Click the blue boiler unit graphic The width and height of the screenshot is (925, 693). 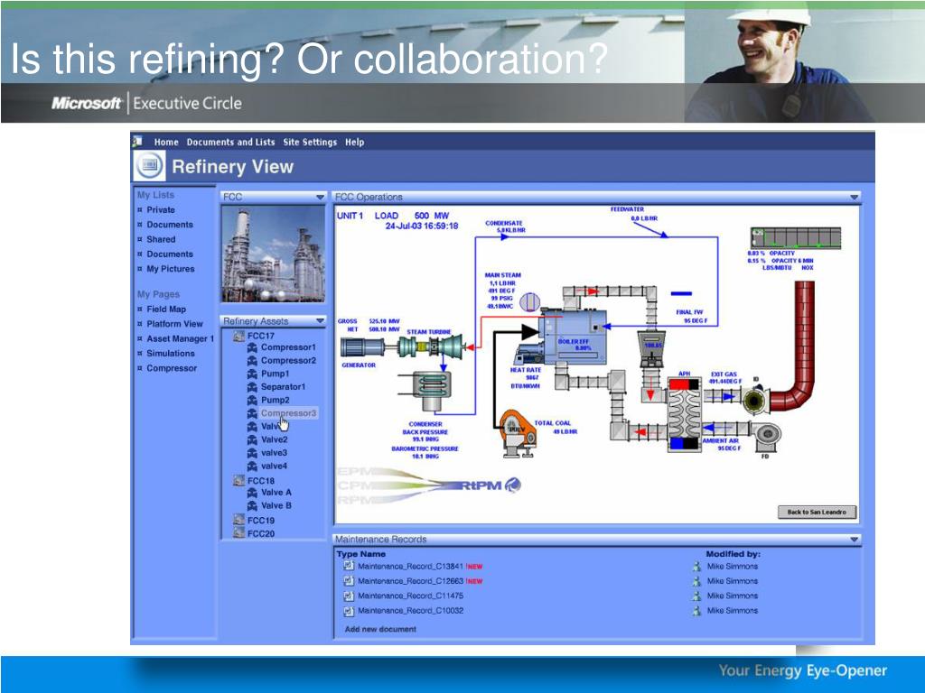coord(572,336)
